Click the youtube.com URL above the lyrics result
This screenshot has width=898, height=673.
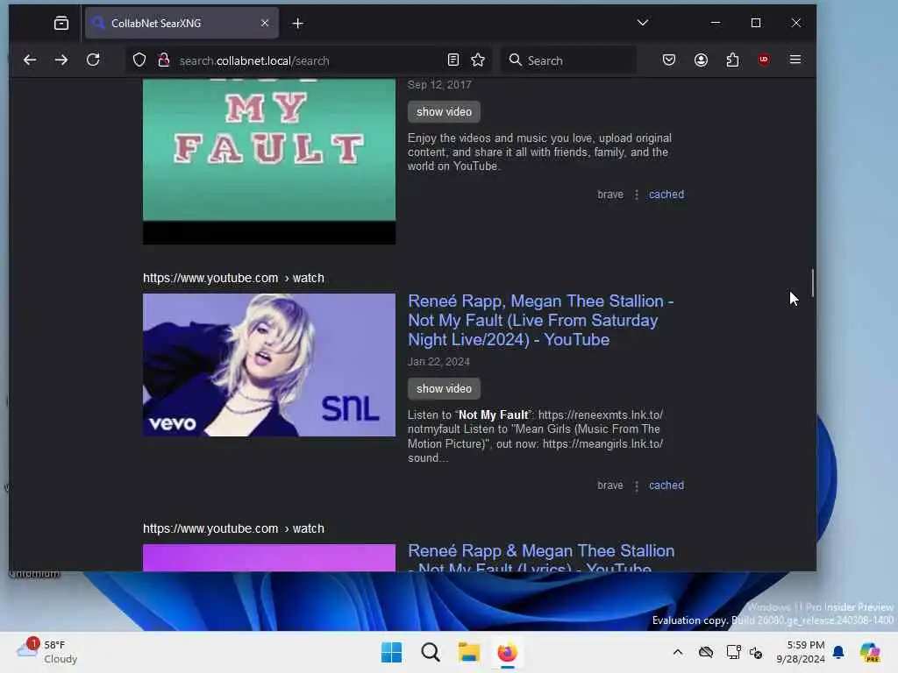click(233, 528)
